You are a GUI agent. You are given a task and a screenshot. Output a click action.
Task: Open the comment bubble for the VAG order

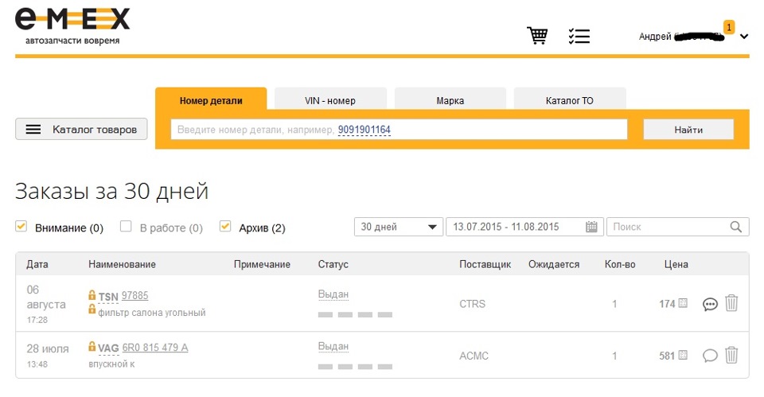click(x=710, y=356)
